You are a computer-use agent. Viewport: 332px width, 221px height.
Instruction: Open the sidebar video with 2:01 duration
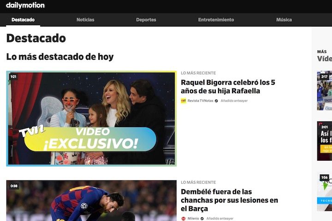[x=325, y=140]
